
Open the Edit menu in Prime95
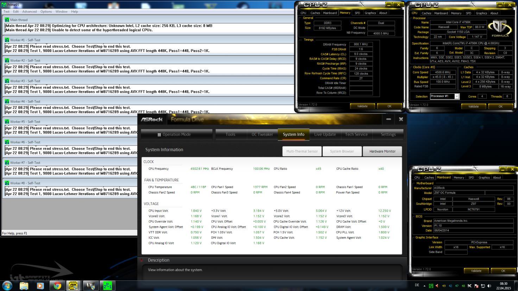(x=16, y=12)
